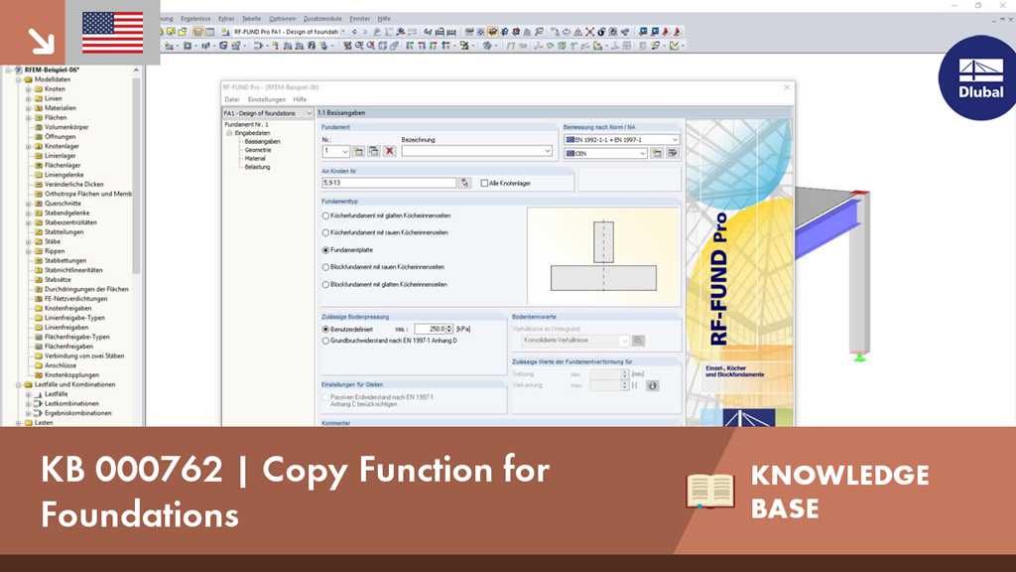Open the EN 1992-1-1 + EN 1997-1 norm dropdown
Viewport: 1016px width, 572px height.
click(x=621, y=139)
